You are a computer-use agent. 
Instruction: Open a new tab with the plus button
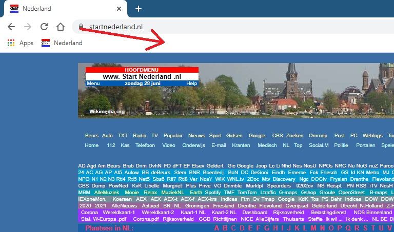click(x=139, y=9)
